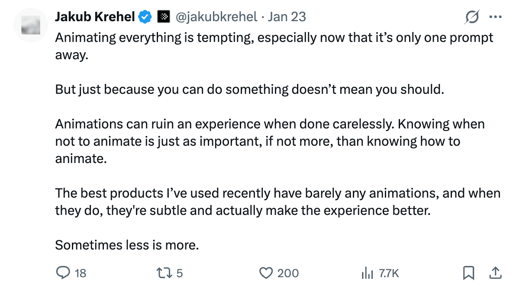
Task: Click the 18 replies count
Action: [x=81, y=273]
